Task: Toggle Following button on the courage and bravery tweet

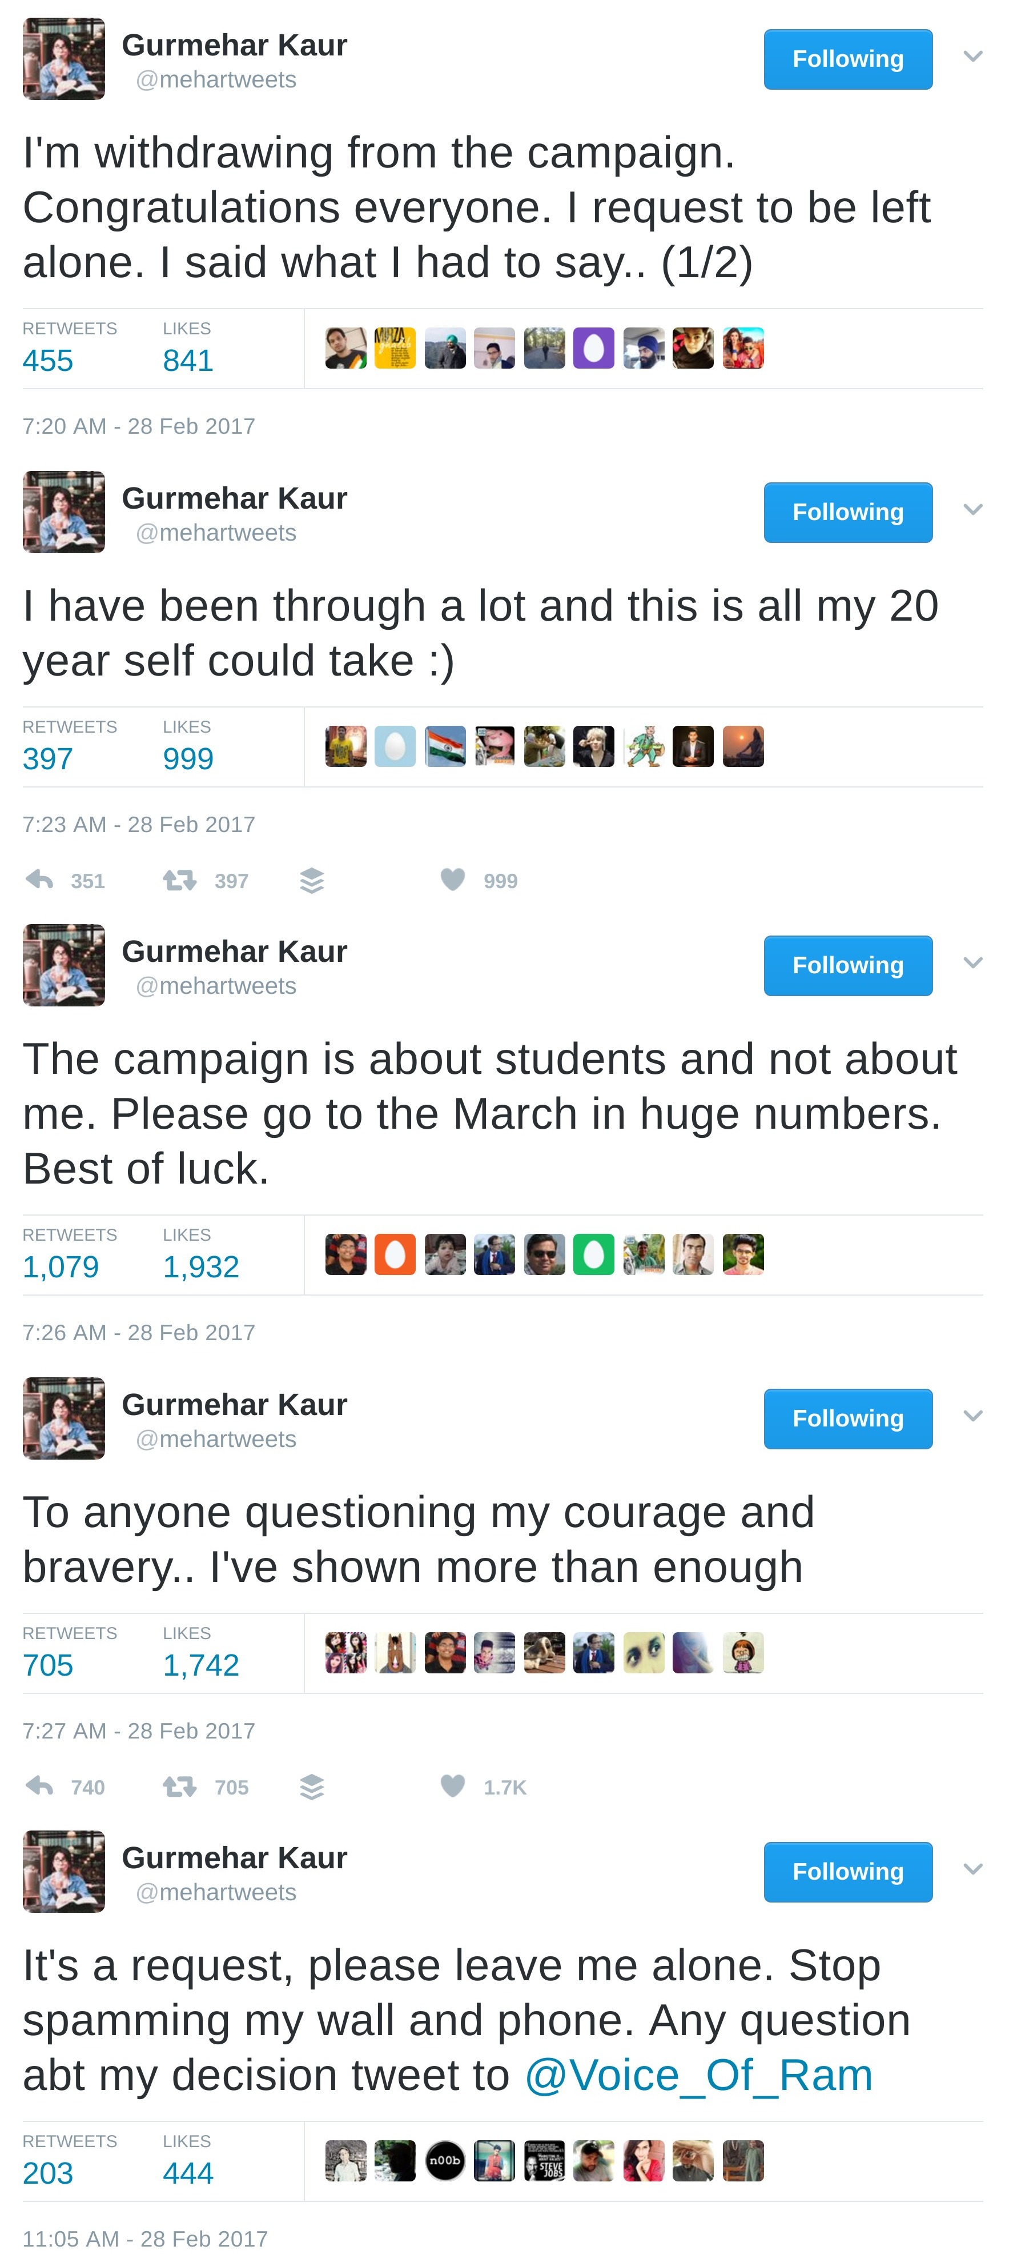Action: pyautogui.click(x=848, y=1418)
